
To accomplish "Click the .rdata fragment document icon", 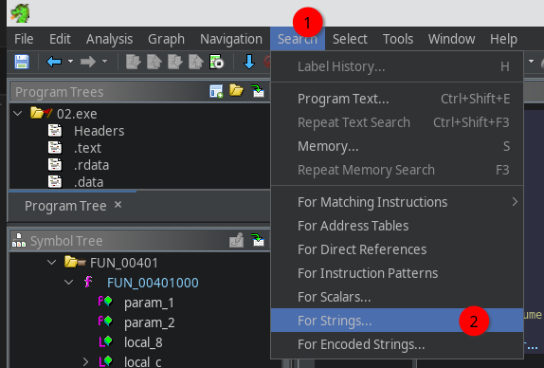I will coord(55,165).
